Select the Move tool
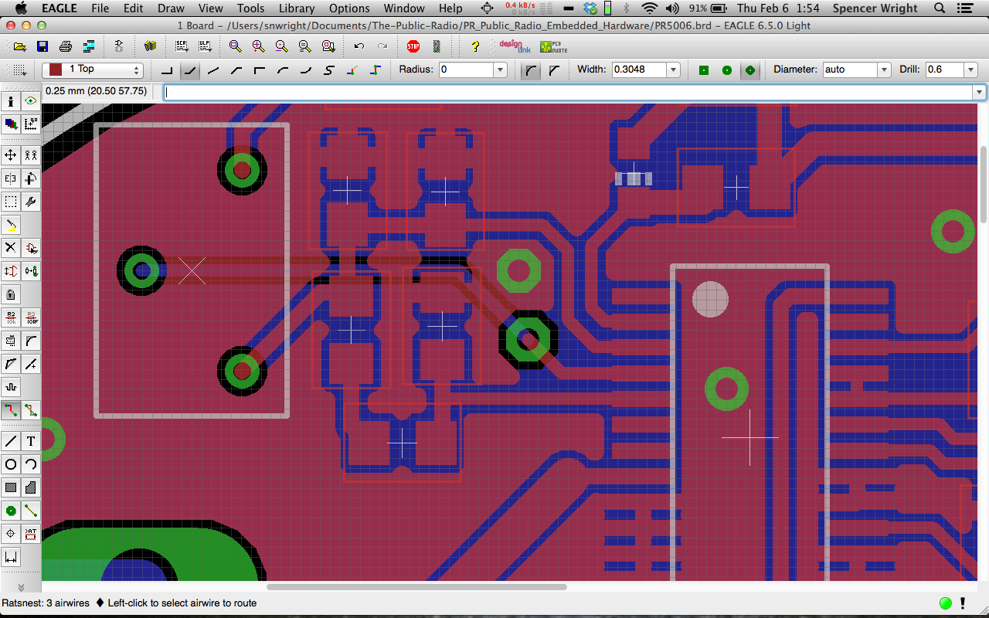 coord(11,155)
